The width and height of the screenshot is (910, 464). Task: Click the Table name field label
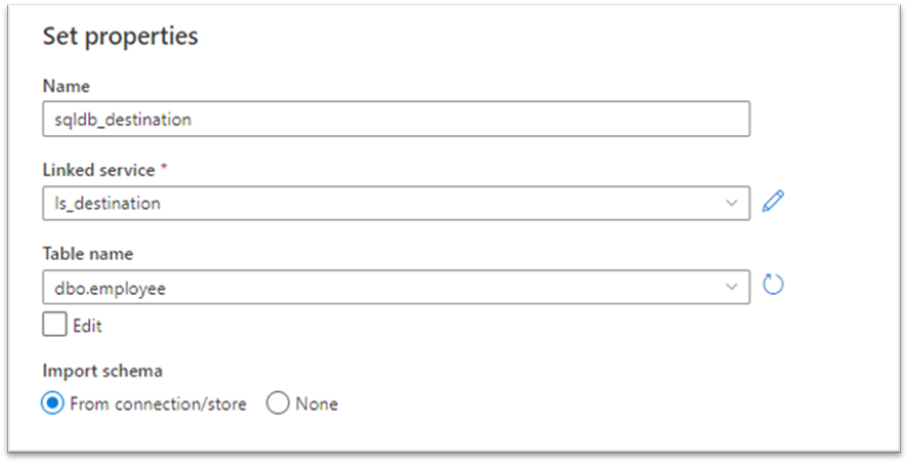(87, 253)
